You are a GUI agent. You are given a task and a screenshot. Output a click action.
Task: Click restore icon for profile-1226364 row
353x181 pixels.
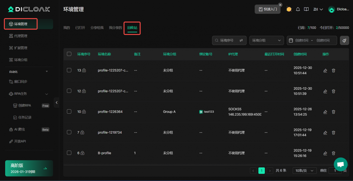[325, 112]
